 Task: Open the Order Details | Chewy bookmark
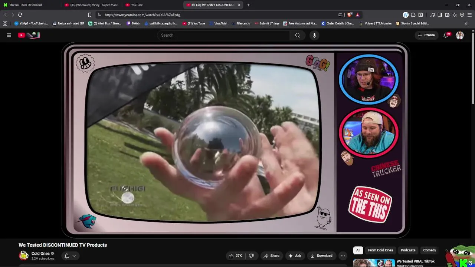pyautogui.click(x=337, y=23)
